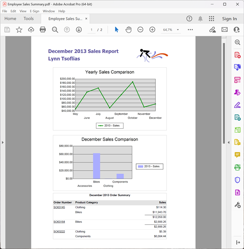Open the Window menu

49,11
